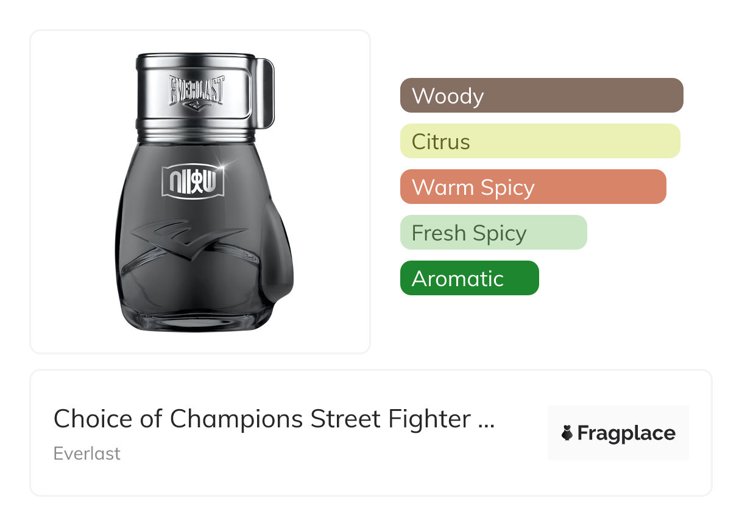Click the embossed swoosh emblem on bottle
Viewport: 742px width, 526px height.
click(x=190, y=240)
